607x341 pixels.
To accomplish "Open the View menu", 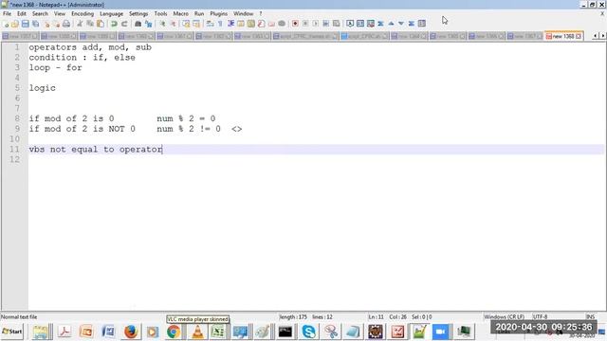I will (x=59, y=13).
